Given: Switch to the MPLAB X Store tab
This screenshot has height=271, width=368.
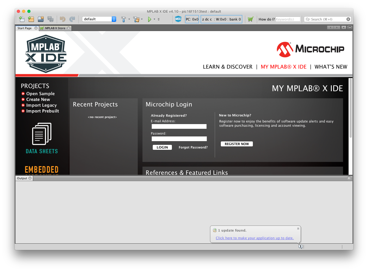Looking at the screenshot, I should click(55, 28).
